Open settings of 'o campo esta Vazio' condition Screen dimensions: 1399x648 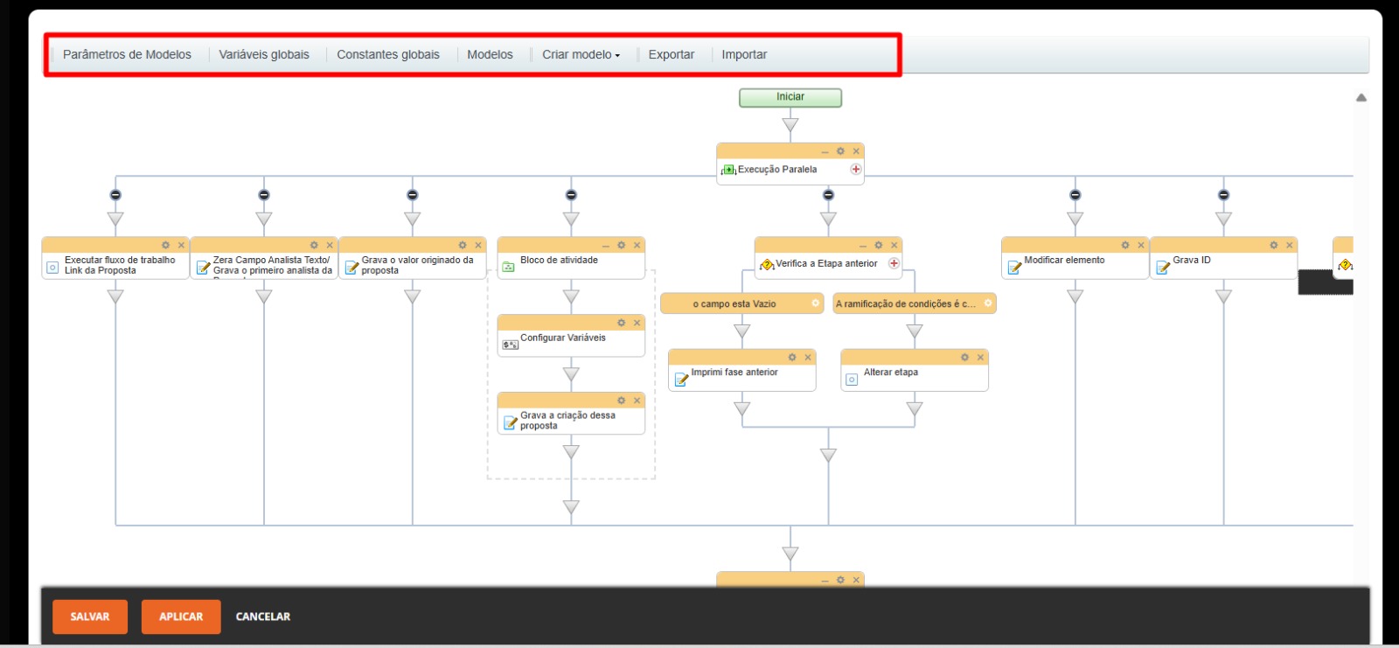click(x=816, y=303)
